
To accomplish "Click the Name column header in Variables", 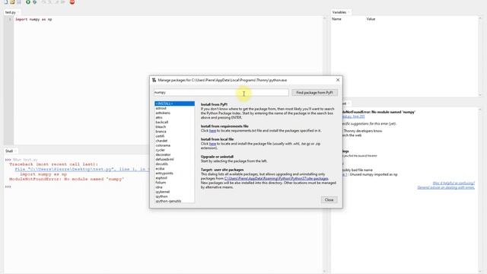I will click(336, 19).
